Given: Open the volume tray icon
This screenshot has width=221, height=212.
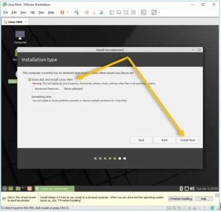Looking at the screenshot, I should pyautogui.click(x=192, y=189).
